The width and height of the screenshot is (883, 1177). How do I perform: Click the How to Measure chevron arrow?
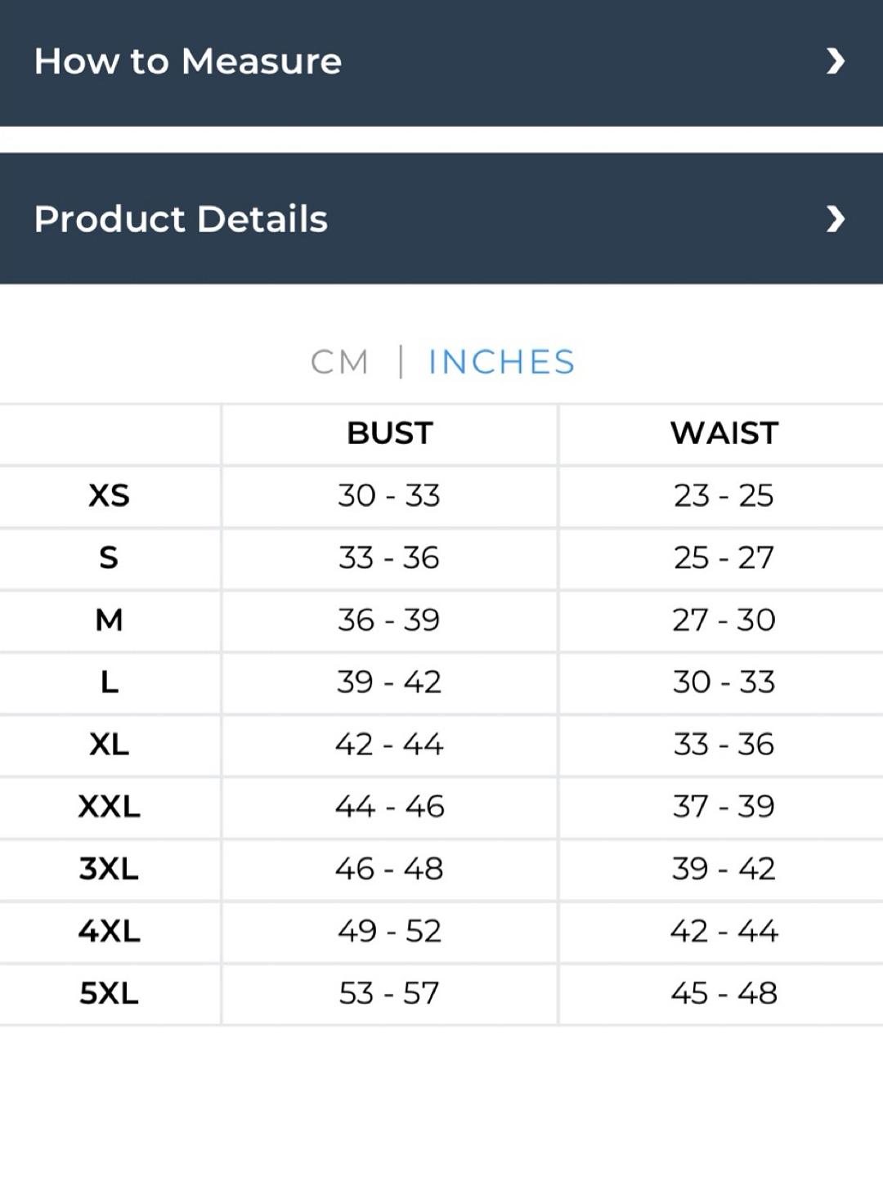(835, 61)
